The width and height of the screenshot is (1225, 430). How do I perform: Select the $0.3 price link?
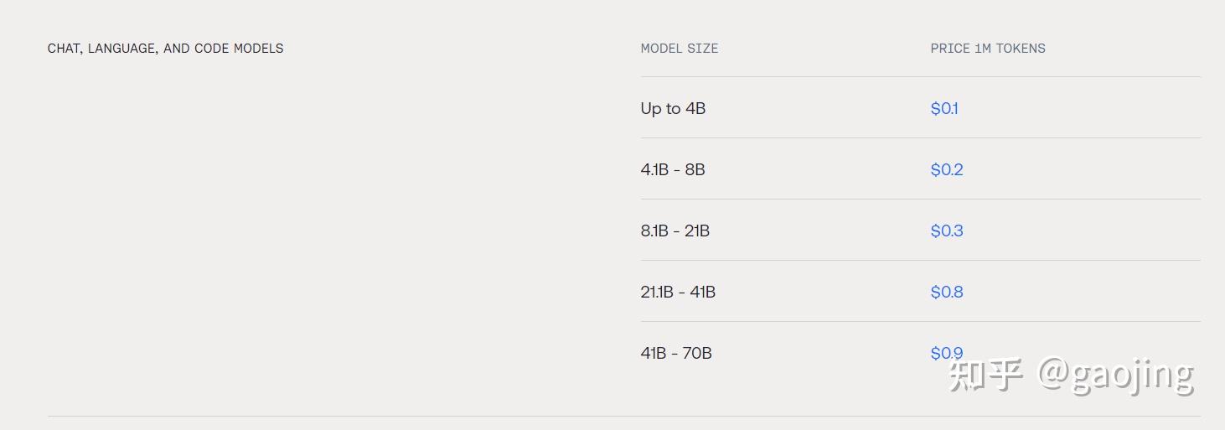click(947, 231)
